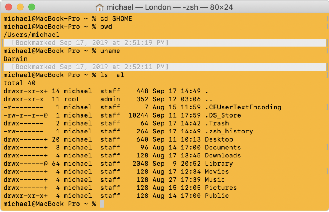Click the 'root' owner in listing
Screen dimensions: 329x212
(72, 99)
